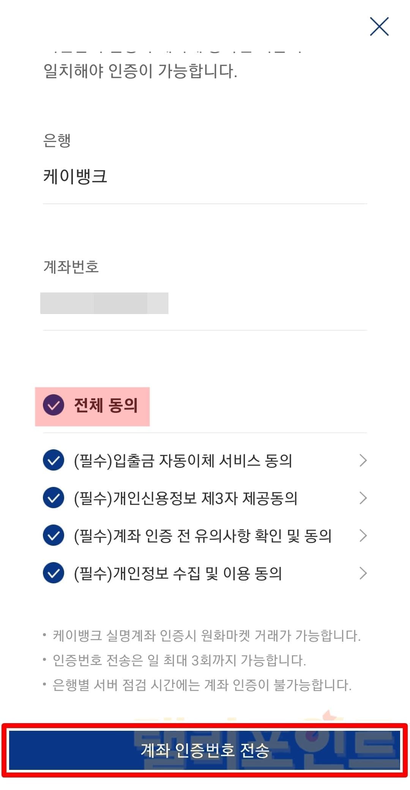
Task: Tap the 전체 동의 label text
Action: pos(106,405)
